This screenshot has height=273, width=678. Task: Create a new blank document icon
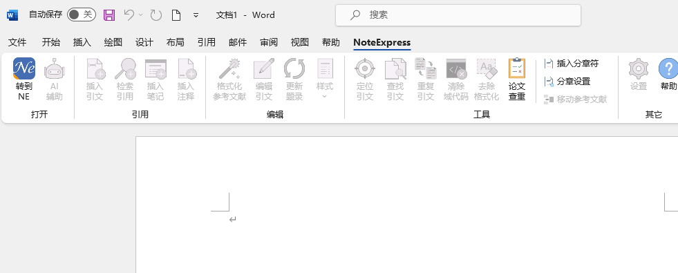pyautogui.click(x=176, y=15)
